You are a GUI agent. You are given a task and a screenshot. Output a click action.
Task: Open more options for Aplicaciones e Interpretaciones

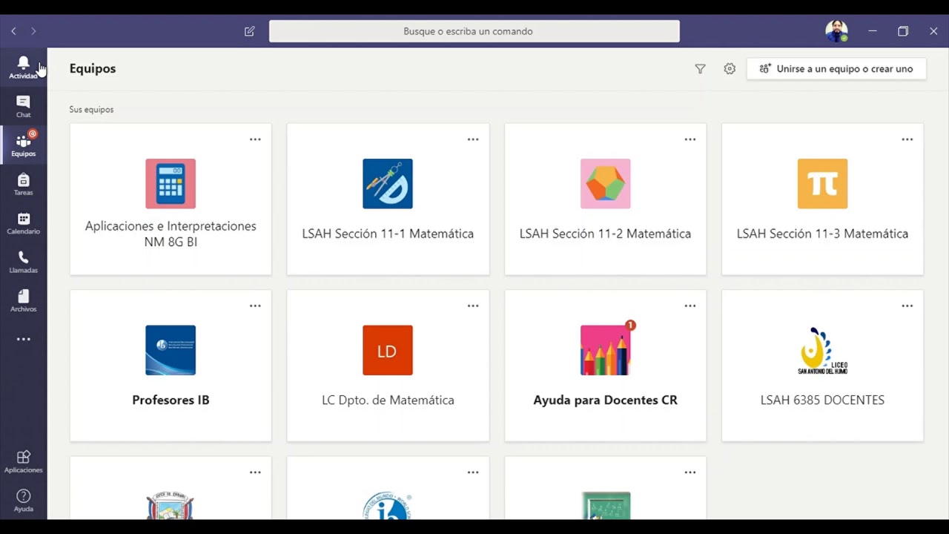click(255, 139)
